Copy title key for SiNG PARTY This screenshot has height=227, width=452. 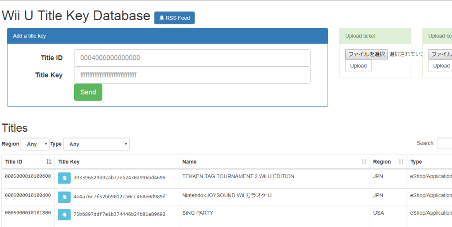pyautogui.click(x=64, y=215)
